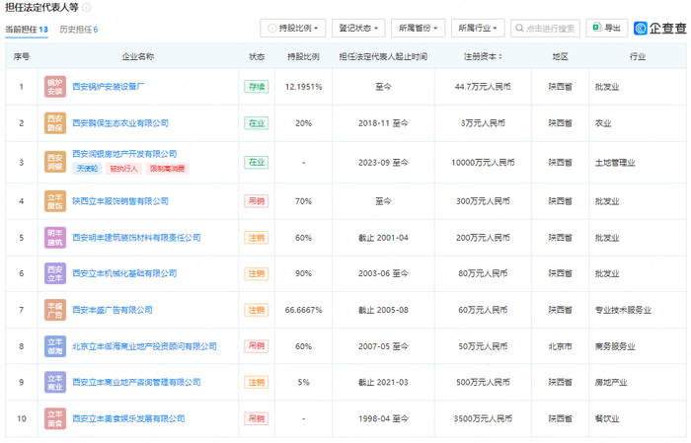Click the 企业名称 column header
Viewport: 691px width, 443px height.
click(x=138, y=57)
